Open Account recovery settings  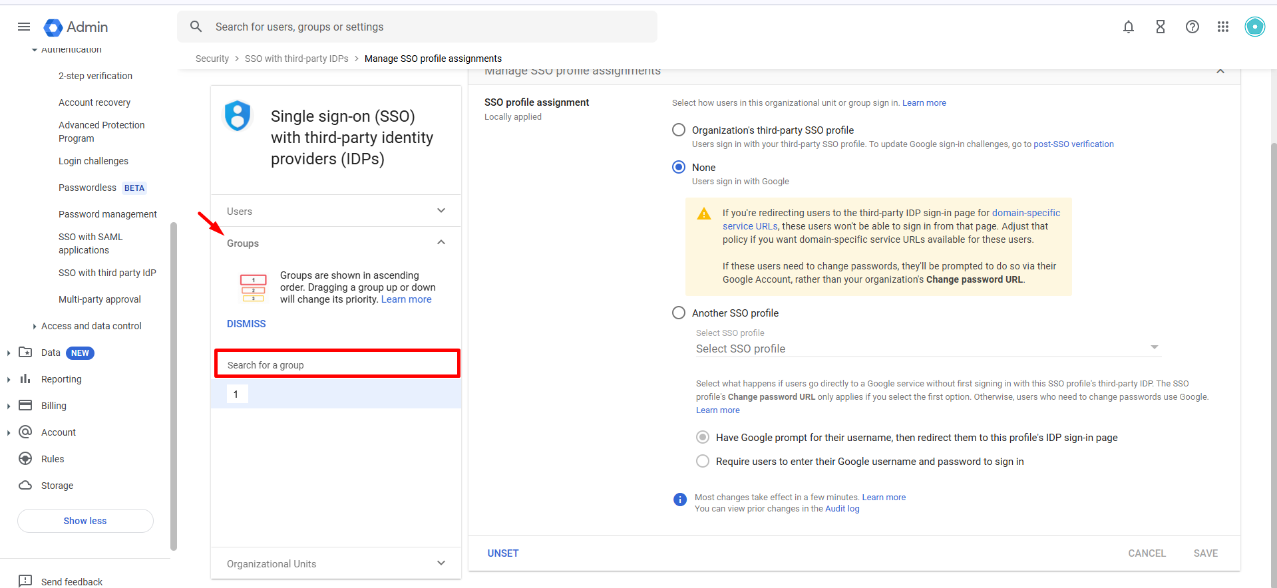[94, 102]
